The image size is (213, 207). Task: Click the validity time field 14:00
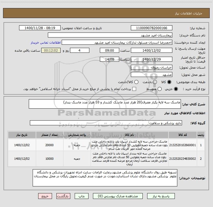pyautogui.click(x=110, y=59)
